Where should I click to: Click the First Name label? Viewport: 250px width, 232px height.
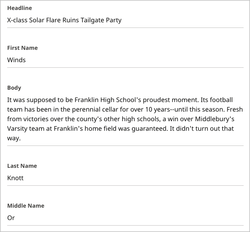coord(22,48)
